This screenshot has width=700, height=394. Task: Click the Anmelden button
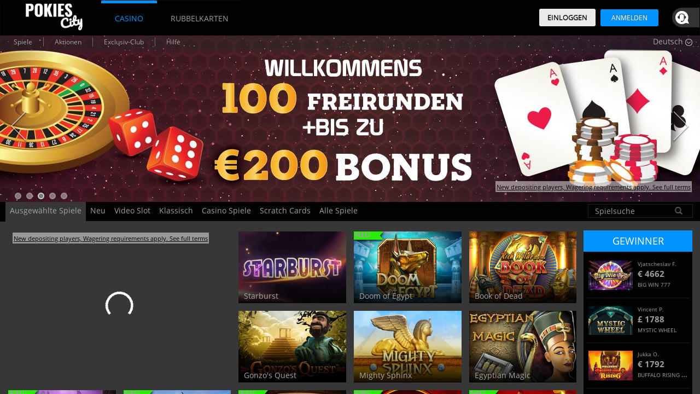click(x=629, y=18)
